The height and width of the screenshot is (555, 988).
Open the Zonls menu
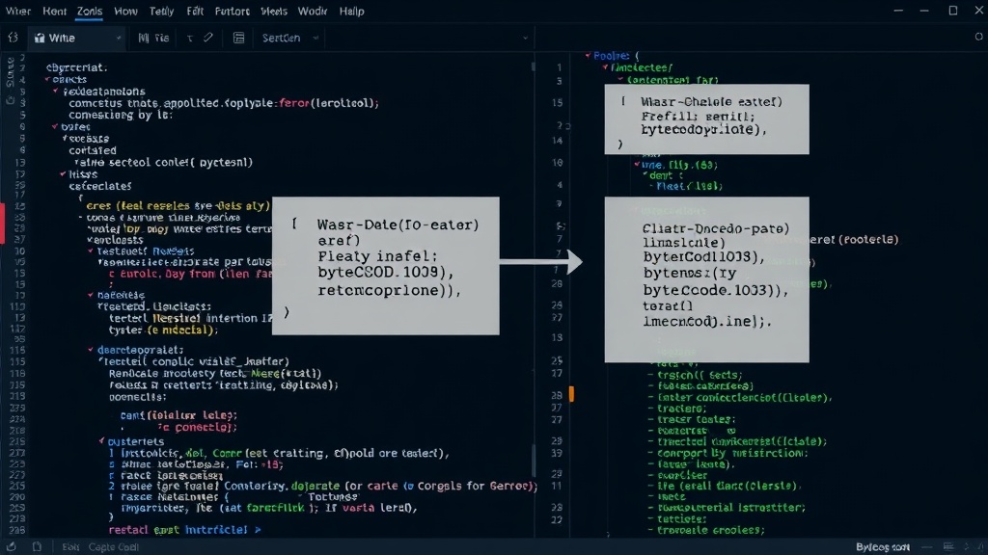90,12
